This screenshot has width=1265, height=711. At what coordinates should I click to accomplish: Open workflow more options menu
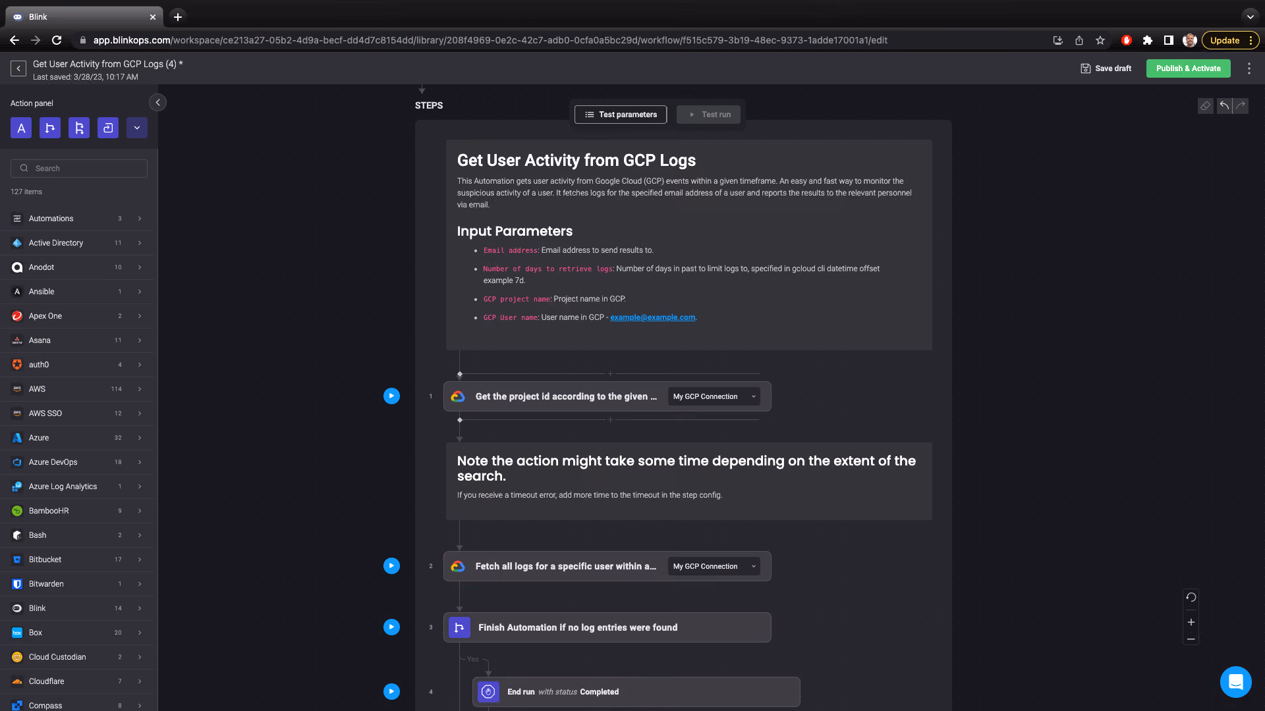[x=1249, y=68]
